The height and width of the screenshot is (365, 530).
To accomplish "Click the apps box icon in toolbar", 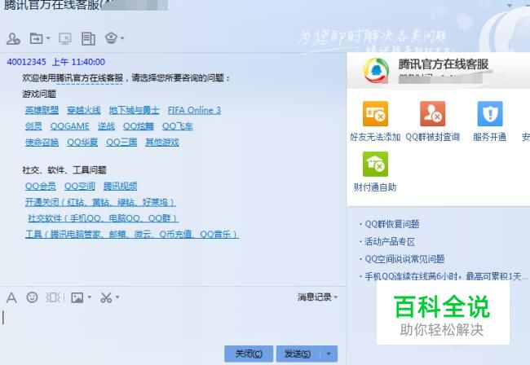I will (111, 37).
